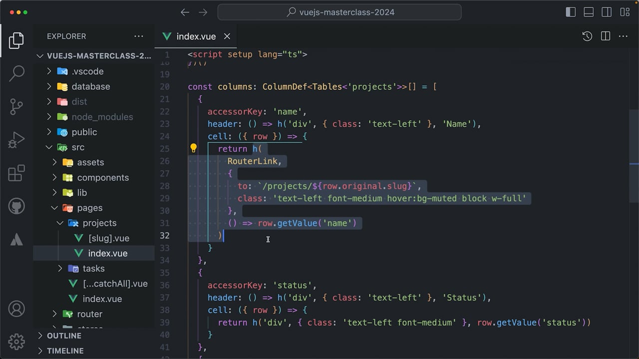This screenshot has height=359, width=639.
Task: Open the Run and Debug view
Action: [x=16, y=140]
